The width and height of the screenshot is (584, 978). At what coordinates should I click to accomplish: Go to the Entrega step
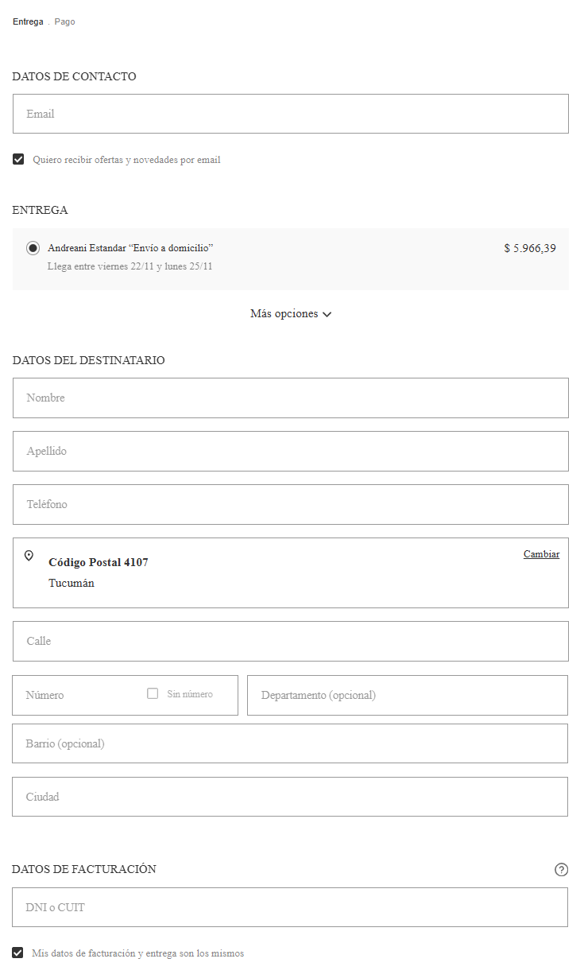click(x=28, y=21)
